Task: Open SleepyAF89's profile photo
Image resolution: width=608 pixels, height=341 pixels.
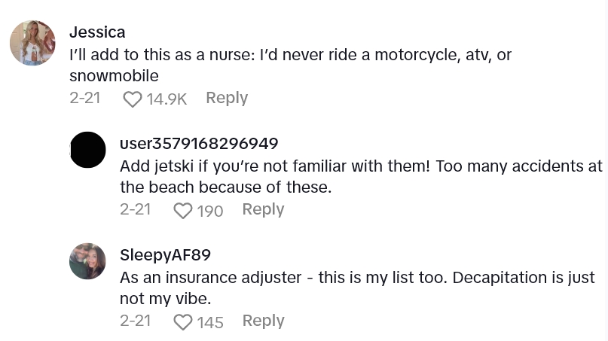Action: coord(87,261)
